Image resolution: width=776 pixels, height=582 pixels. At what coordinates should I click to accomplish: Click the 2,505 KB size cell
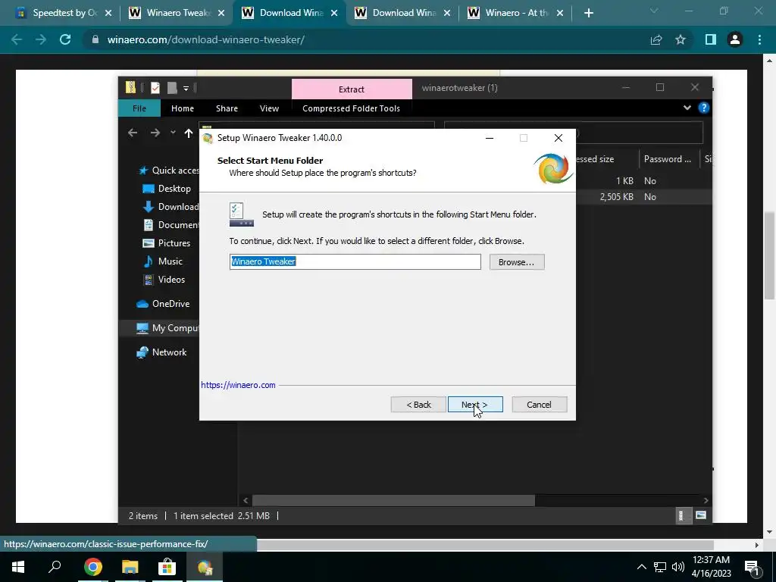point(616,197)
